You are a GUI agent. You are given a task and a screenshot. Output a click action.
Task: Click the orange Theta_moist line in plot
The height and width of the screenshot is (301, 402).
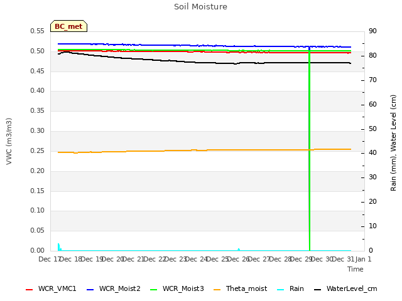pos(204,150)
